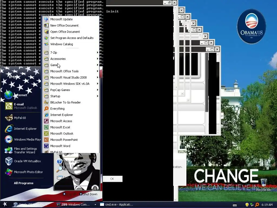Expand the 7-Zip submenu arrow
277x208 pixels.
(x=97, y=53)
